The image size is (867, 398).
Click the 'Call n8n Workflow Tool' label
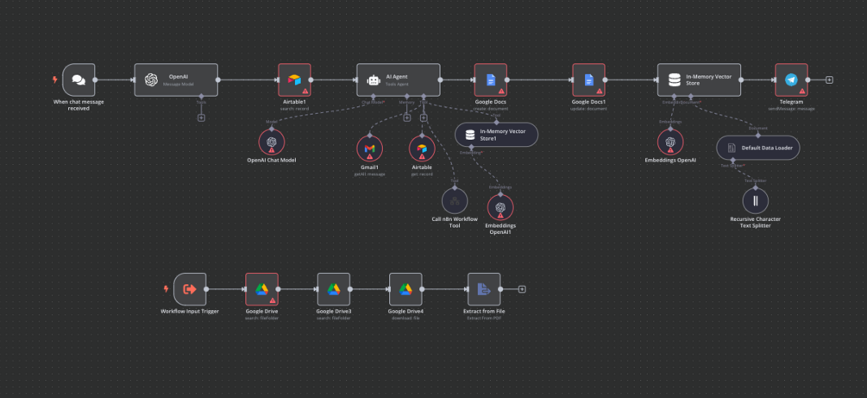455,222
